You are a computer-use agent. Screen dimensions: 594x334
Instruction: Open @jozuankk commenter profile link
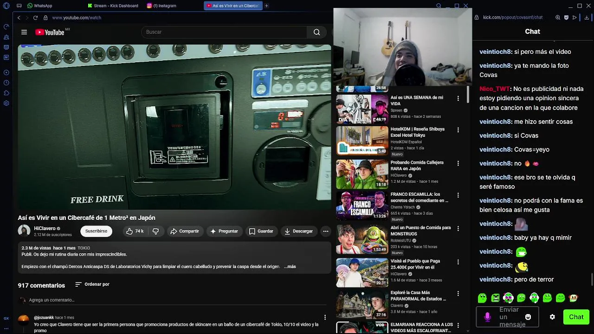[x=44, y=318]
